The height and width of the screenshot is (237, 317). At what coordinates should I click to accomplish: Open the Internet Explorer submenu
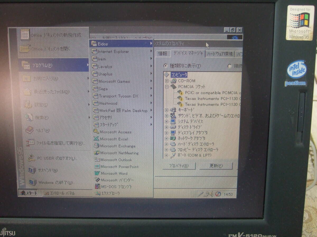[x=122, y=52]
